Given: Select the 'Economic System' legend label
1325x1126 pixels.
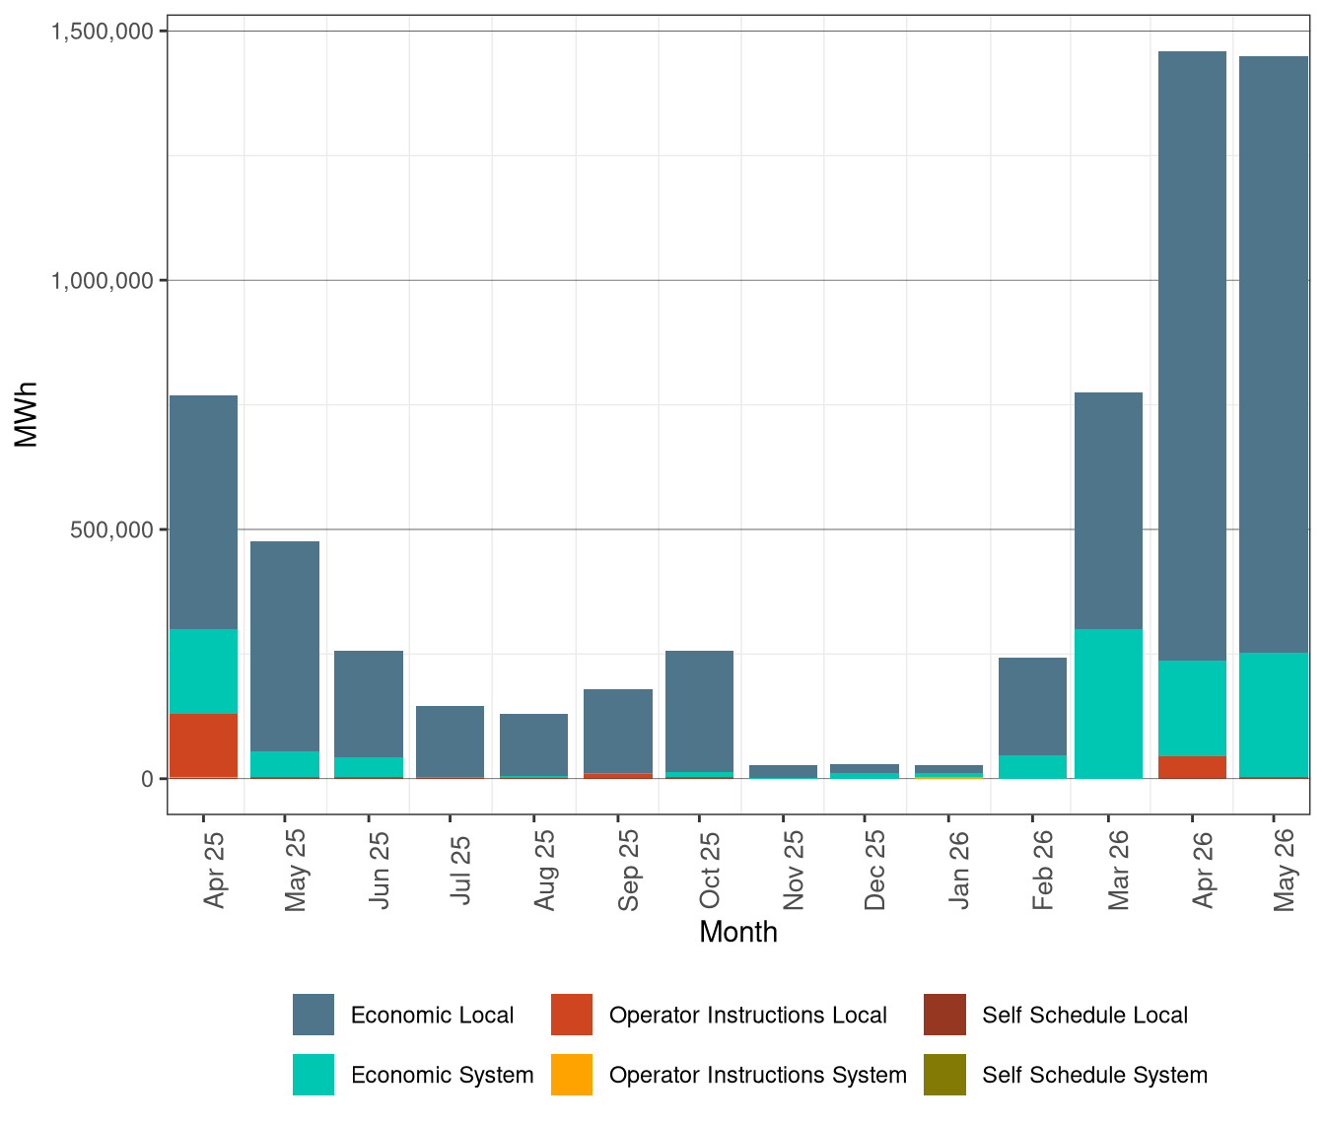Looking at the screenshot, I should coord(443,1076).
